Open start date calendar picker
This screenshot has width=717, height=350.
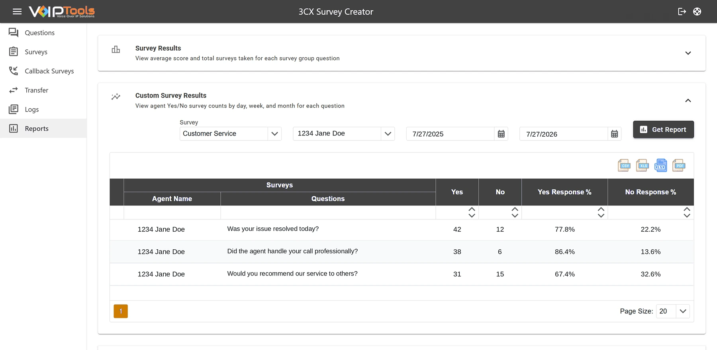(x=501, y=134)
